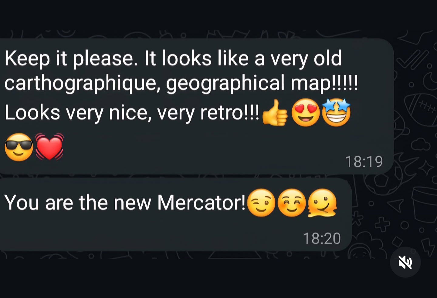Click the word 'Mercator!' in the message
This screenshot has width=437, height=298.
pyautogui.click(x=202, y=203)
